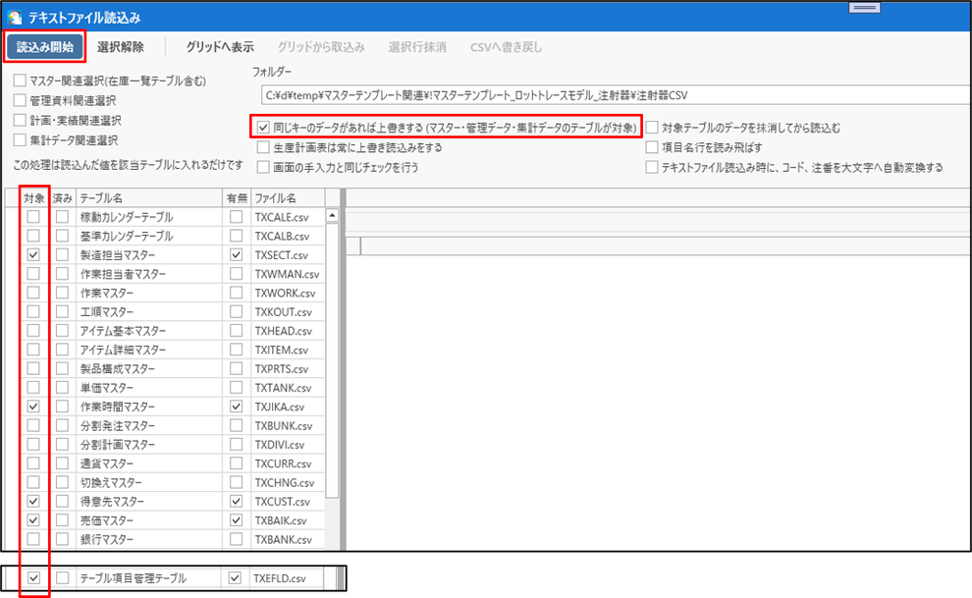Select file name TXHEAD.csv

[284, 331]
